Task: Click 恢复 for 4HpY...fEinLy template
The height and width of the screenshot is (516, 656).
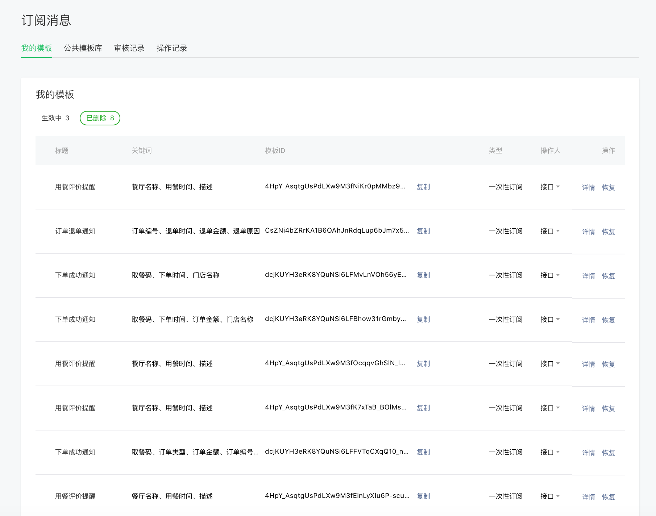Action: 609,497
